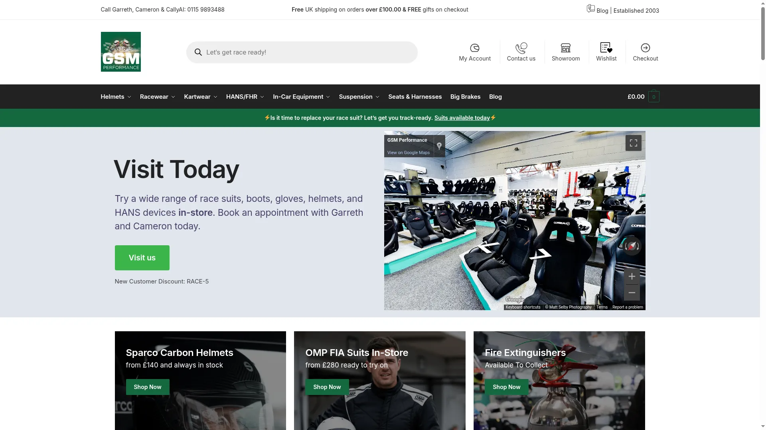The height and width of the screenshot is (430, 766).
Task: Click the map pin icon in Street View
Action: [439, 146]
